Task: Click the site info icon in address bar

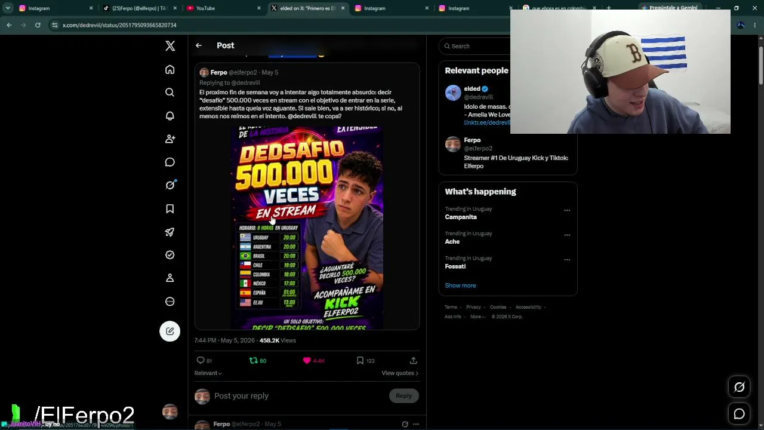Action: [x=55, y=25]
